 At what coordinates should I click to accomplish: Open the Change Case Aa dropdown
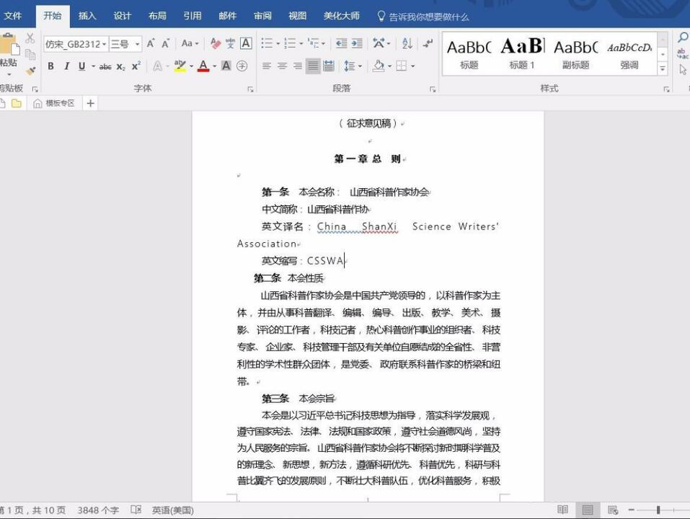(190, 43)
